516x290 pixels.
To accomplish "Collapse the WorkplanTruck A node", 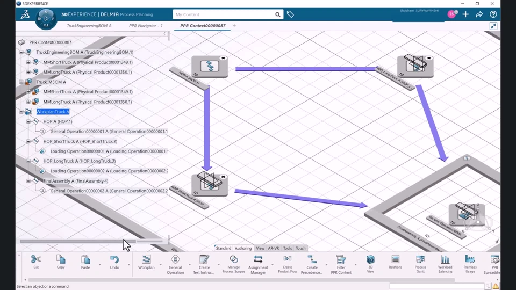I will [21, 112].
